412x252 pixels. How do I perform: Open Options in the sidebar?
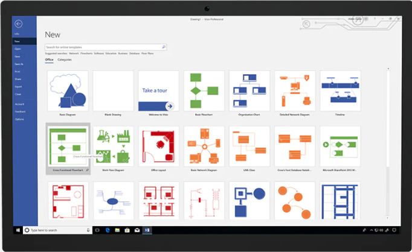19,119
